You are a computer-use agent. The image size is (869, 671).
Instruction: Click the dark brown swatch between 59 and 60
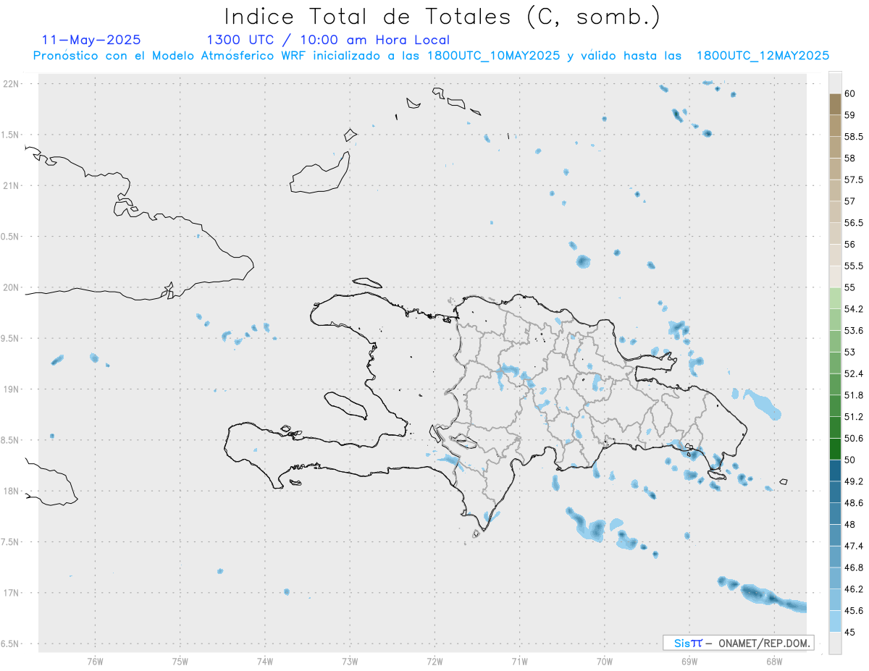[x=835, y=104]
